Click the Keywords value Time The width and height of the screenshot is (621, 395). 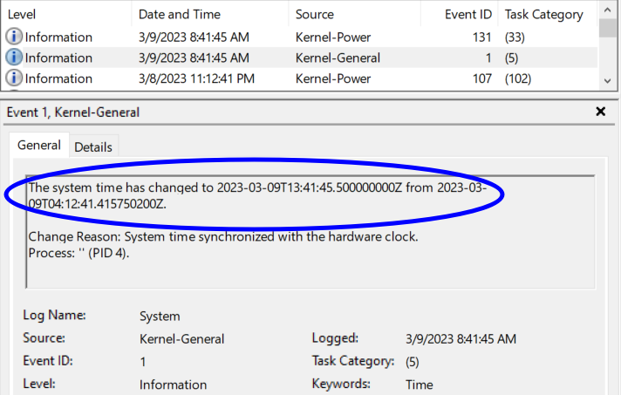pyautogui.click(x=419, y=385)
